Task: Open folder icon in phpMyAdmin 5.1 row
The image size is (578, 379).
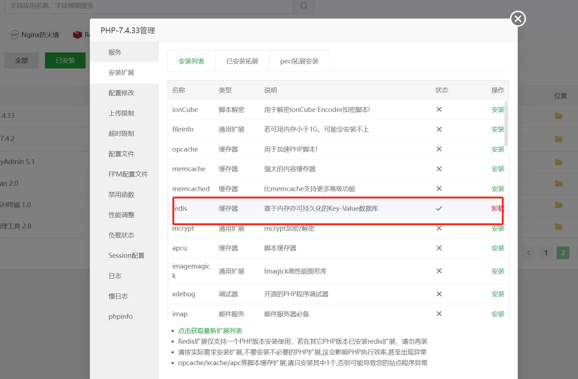Action: (558, 162)
